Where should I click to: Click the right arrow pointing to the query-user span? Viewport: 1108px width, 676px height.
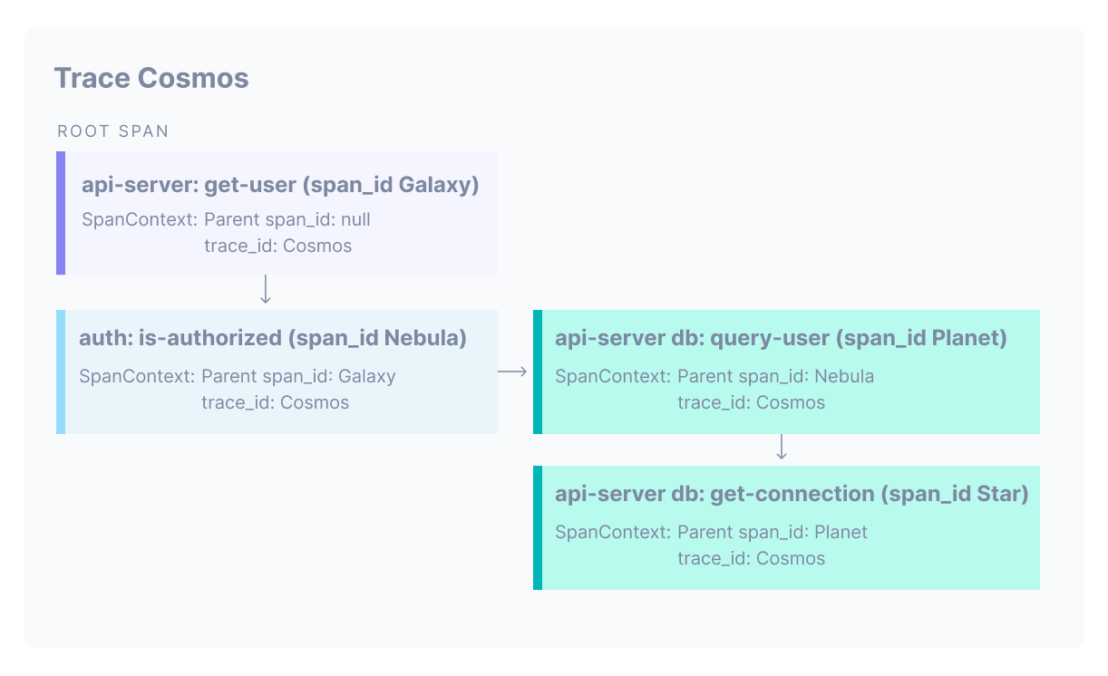(513, 372)
